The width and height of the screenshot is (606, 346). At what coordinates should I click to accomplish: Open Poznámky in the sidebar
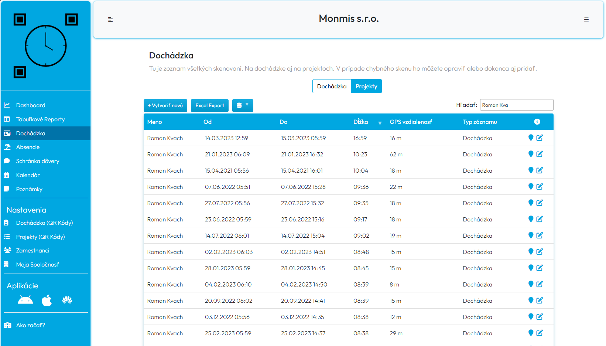[46, 189]
